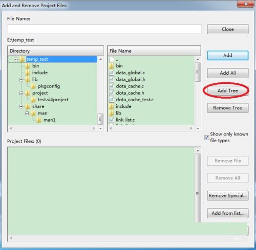Select dota_cache_test.c in the file list
The width and height of the screenshot is (256, 250).
point(135,100)
